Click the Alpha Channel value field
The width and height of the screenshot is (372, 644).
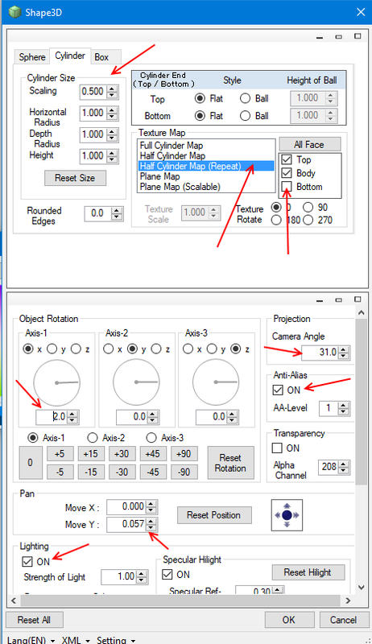coord(329,467)
